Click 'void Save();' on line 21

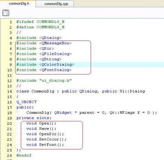click(41, 128)
